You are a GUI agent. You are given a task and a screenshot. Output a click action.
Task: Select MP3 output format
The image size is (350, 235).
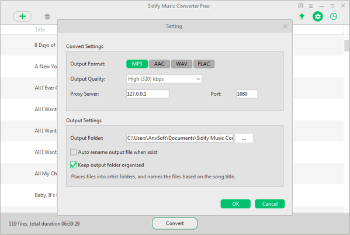point(137,64)
